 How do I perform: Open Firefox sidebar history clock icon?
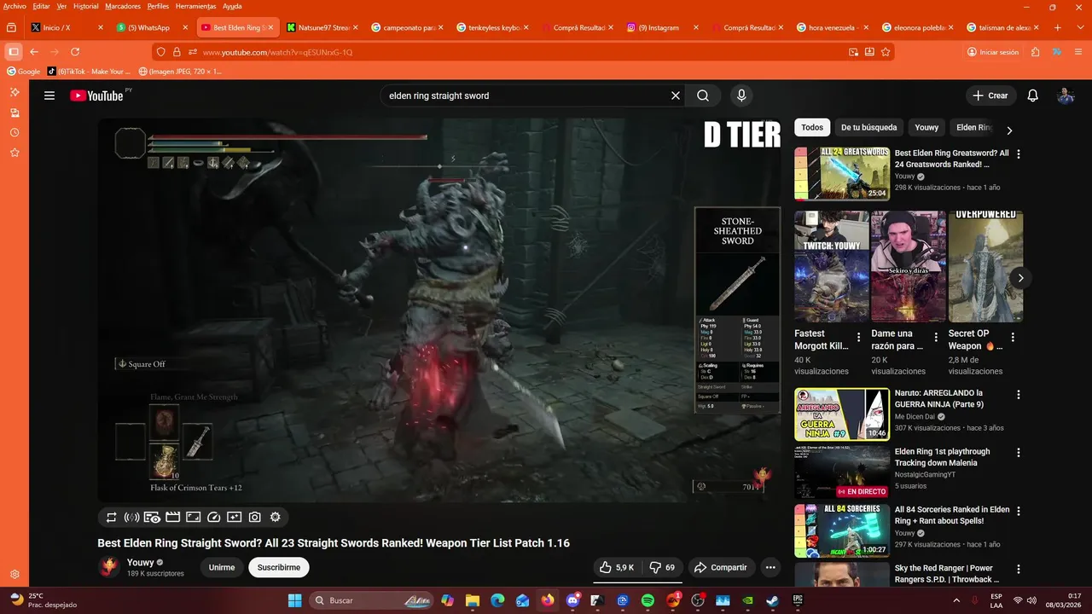coord(15,132)
